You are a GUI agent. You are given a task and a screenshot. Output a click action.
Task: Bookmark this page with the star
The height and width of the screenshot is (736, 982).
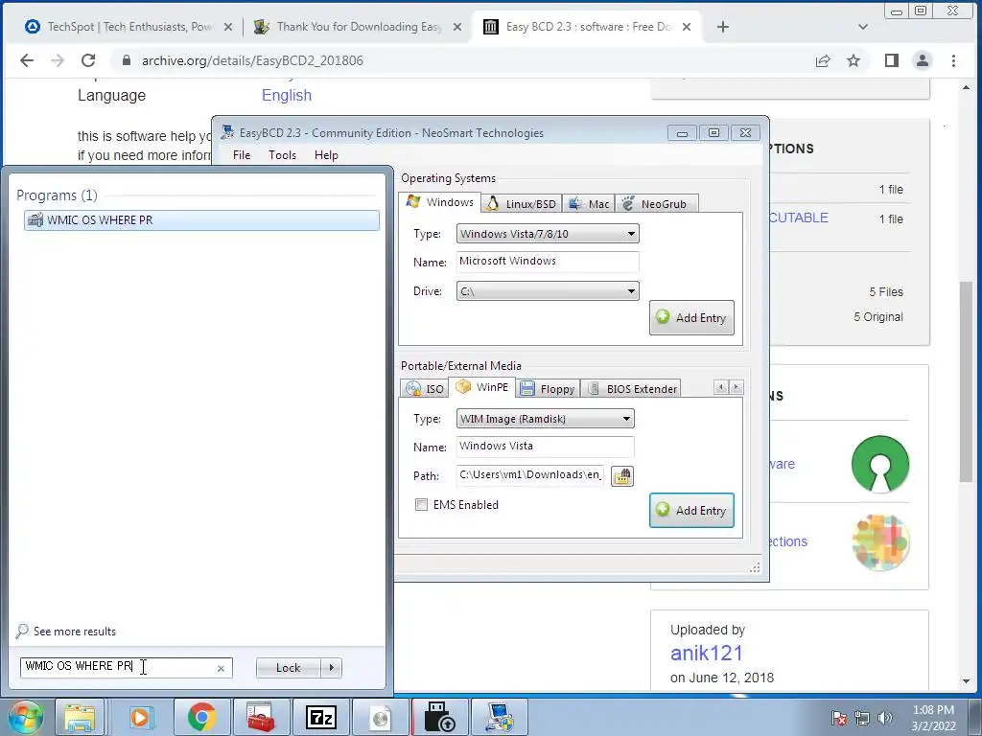(853, 60)
